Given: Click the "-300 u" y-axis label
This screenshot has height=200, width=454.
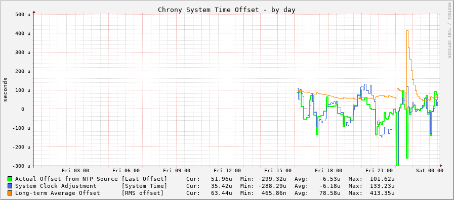Looking at the screenshot, I should [x=21, y=166].
